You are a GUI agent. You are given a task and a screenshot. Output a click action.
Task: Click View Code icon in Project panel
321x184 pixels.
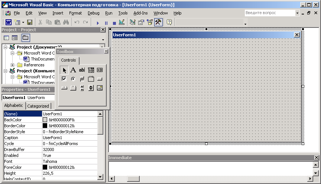[6, 38]
